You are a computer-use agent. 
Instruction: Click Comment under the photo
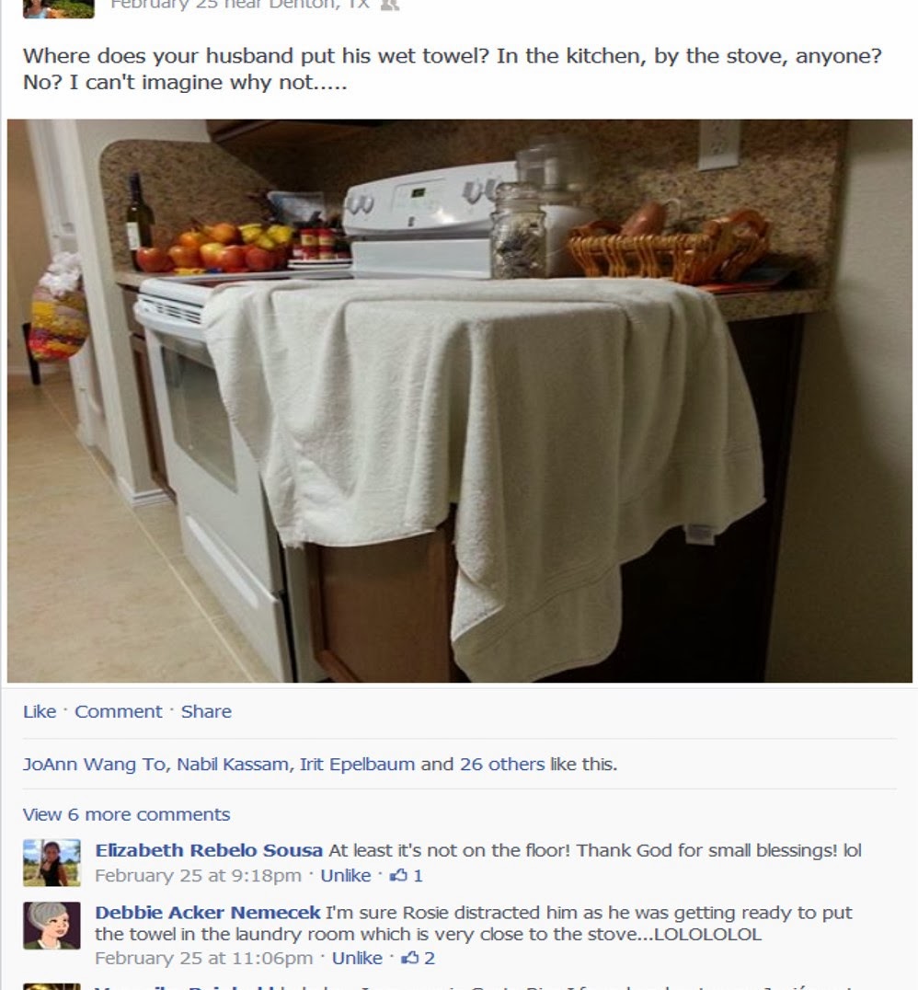(118, 711)
